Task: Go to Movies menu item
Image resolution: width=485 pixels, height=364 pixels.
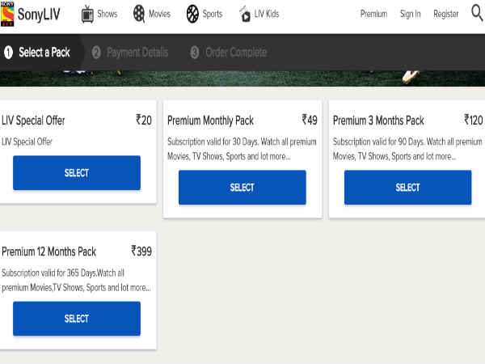Action: point(159,14)
